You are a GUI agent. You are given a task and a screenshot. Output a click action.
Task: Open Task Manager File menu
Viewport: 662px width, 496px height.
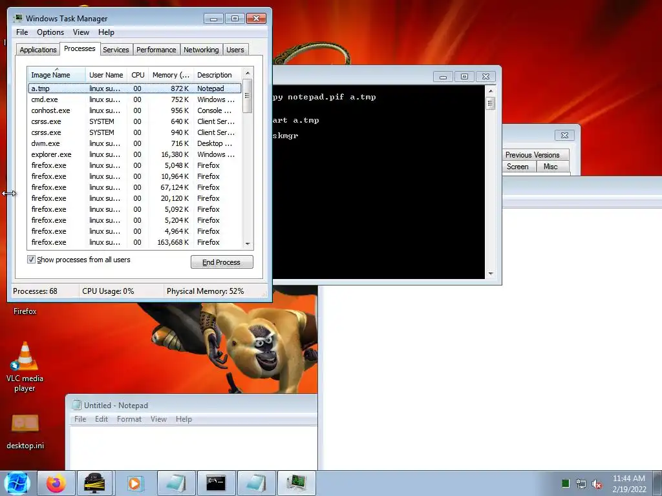22,32
